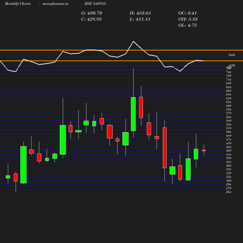Click price axis label "414"
The height and width of the screenshot is (243, 243).
(x=228, y=155)
